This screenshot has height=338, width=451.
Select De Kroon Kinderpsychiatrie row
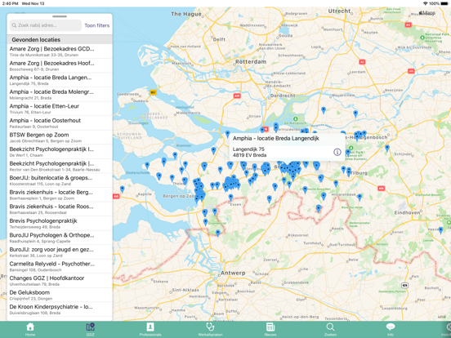pyautogui.click(x=60, y=310)
